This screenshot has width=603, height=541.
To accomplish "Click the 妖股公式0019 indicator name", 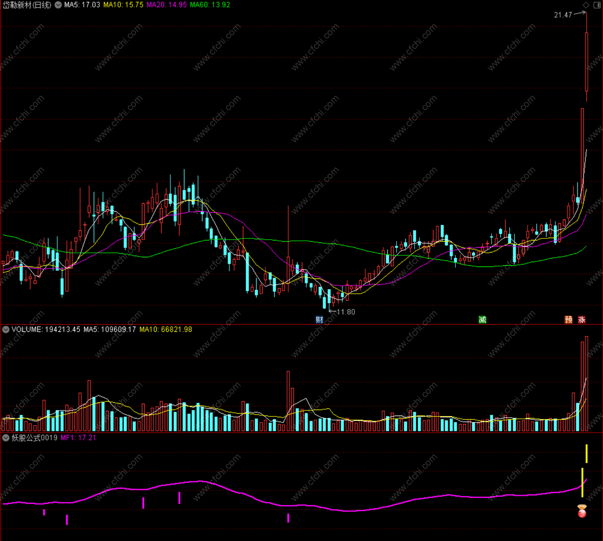I will [x=34, y=438].
